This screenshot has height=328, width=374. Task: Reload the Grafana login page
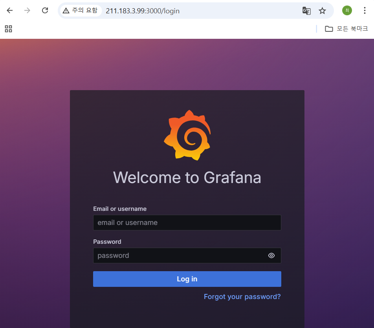[x=45, y=11]
